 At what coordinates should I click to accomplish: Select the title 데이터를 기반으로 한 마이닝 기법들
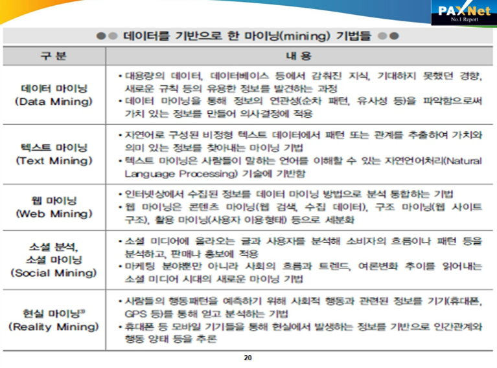(248, 35)
